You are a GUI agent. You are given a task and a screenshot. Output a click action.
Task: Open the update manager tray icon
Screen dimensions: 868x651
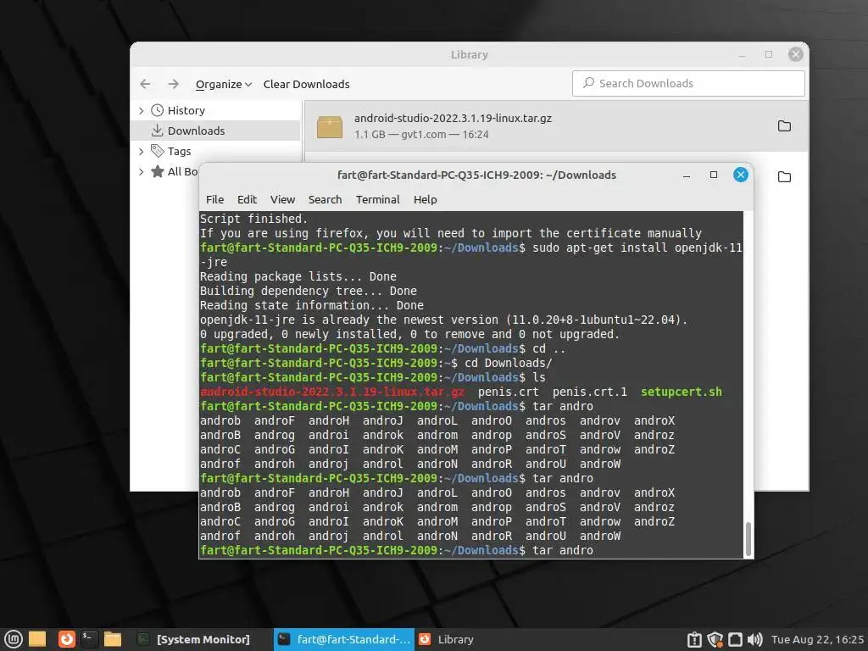(x=694, y=640)
